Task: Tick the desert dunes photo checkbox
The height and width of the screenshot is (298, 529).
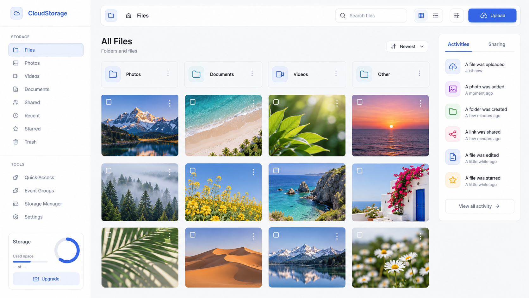Action: (x=192, y=235)
